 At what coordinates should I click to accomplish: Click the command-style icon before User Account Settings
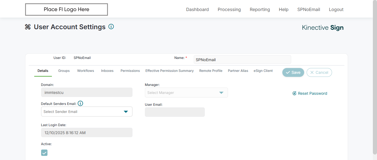tap(28, 27)
